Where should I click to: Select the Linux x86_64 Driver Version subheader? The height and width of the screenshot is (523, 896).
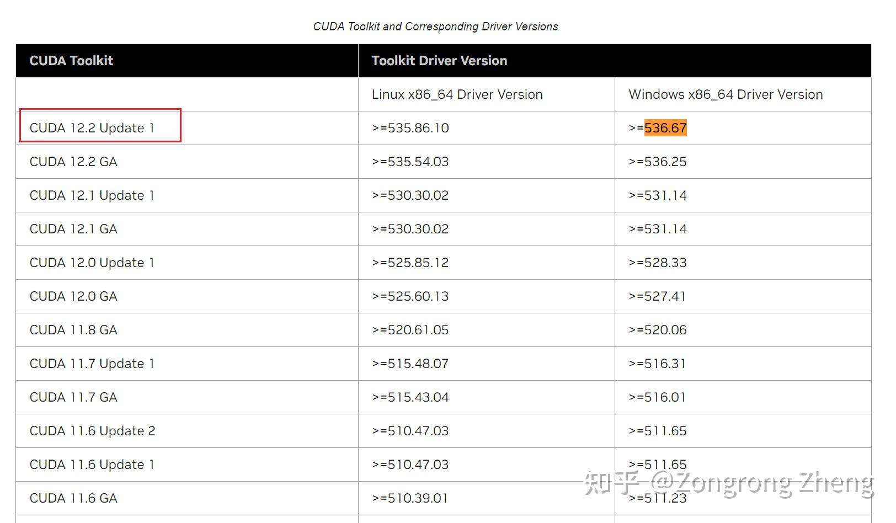pyautogui.click(x=457, y=94)
